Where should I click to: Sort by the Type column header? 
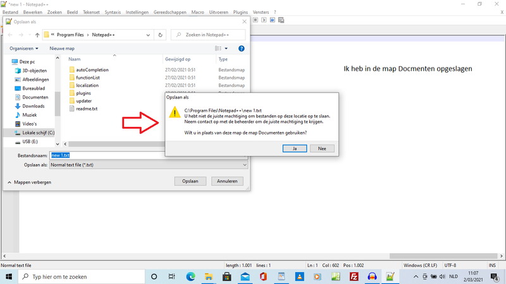click(223, 59)
